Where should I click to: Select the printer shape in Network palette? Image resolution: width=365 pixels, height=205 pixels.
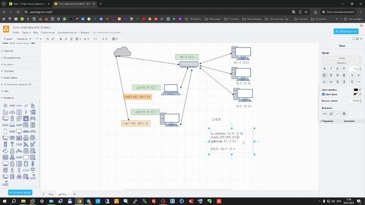26,138
